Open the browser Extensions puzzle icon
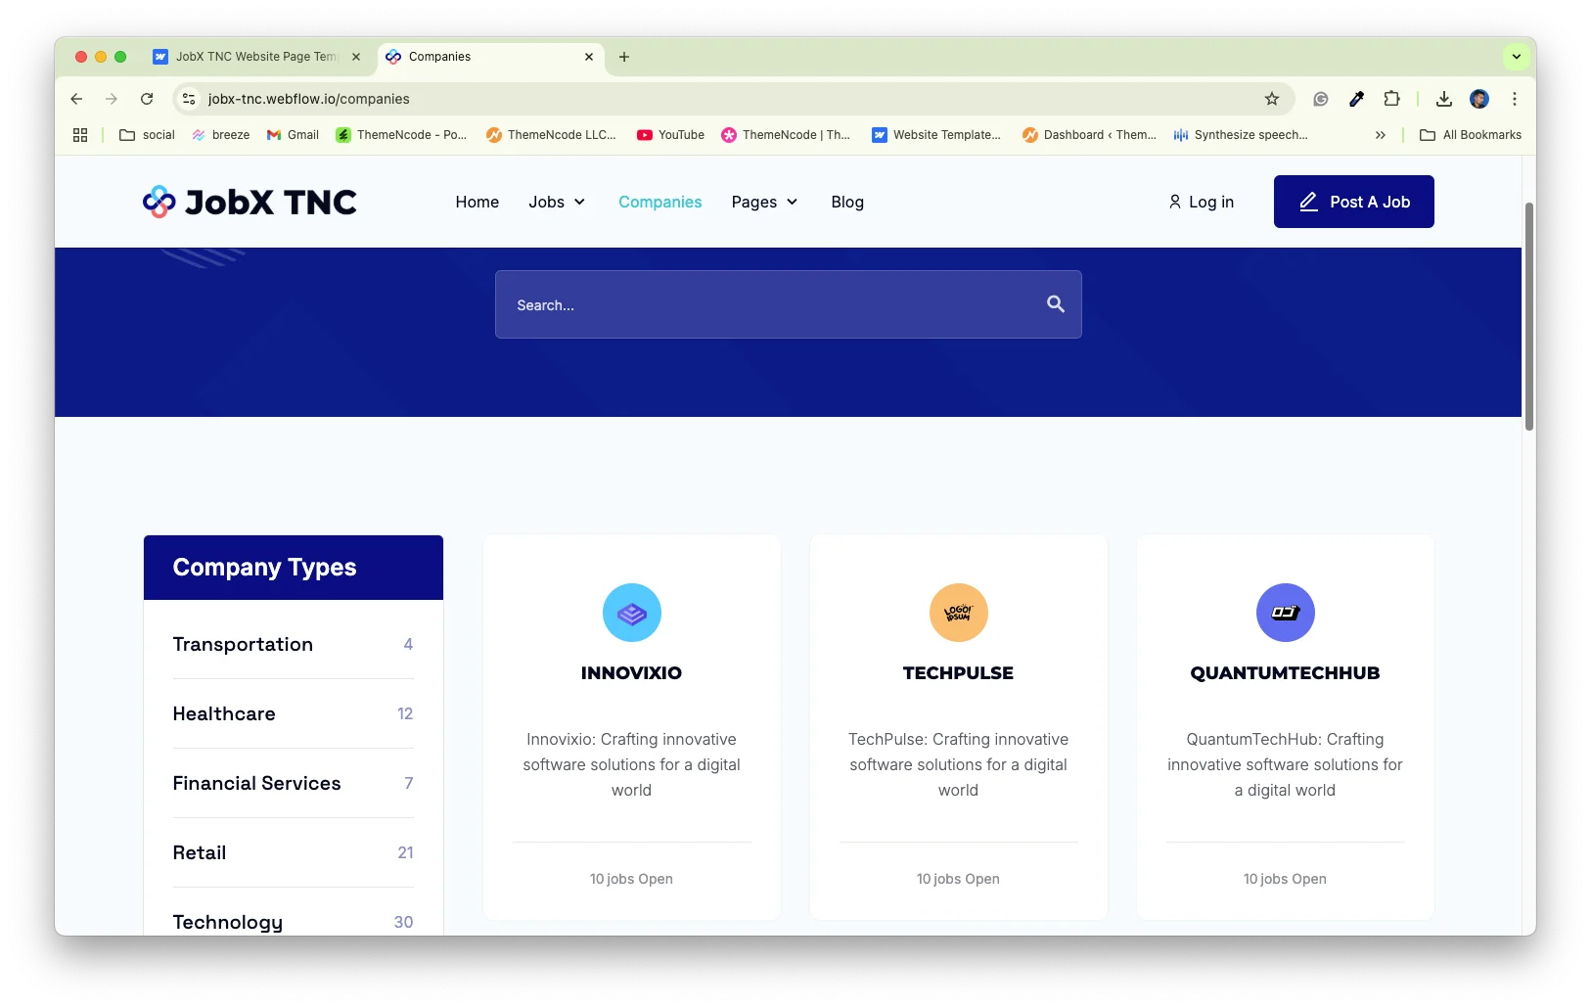Screen dimensions: 1591x1008 pos(1391,99)
